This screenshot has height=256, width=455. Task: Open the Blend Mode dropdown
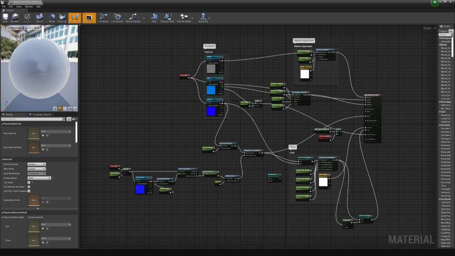tap(36, 169)
